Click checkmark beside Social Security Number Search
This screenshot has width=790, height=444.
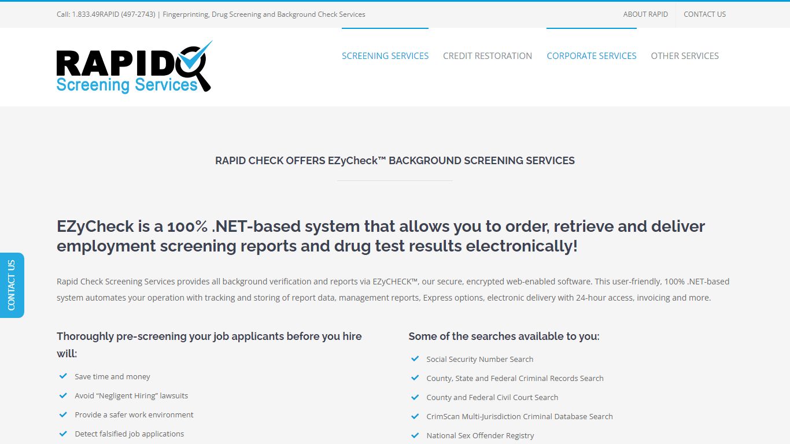click(x=415, y=358)
